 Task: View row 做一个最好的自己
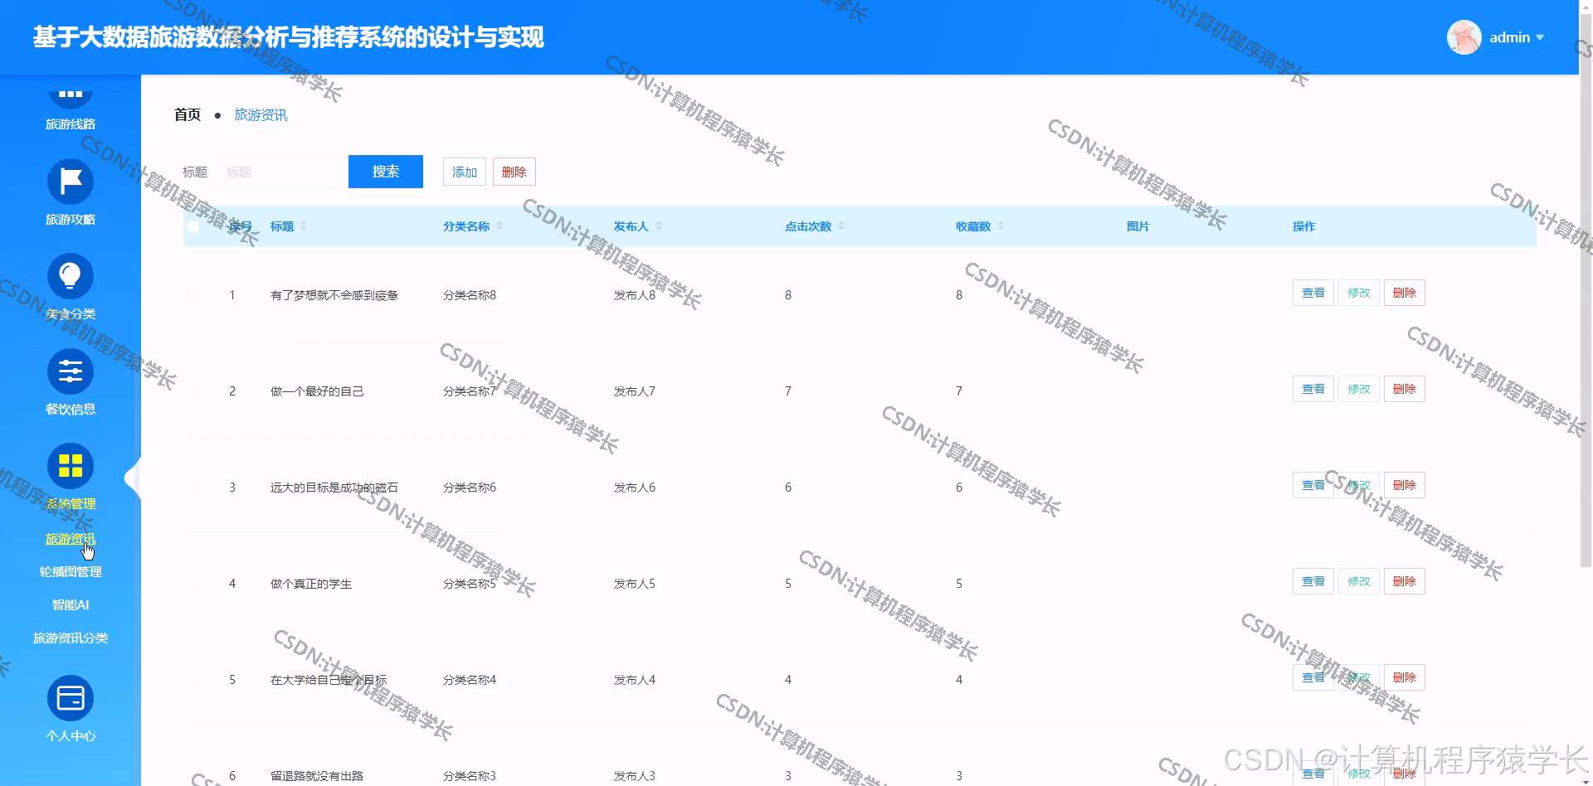(1313, 389)
